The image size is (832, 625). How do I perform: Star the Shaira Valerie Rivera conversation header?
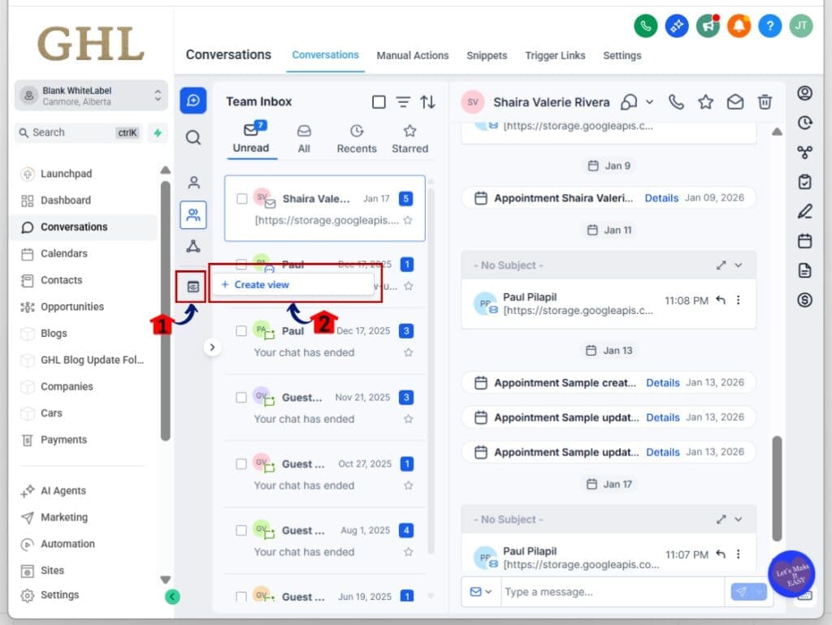tap(705, 102)
